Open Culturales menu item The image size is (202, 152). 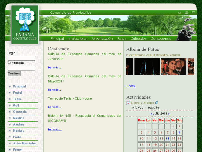(138, 38)
